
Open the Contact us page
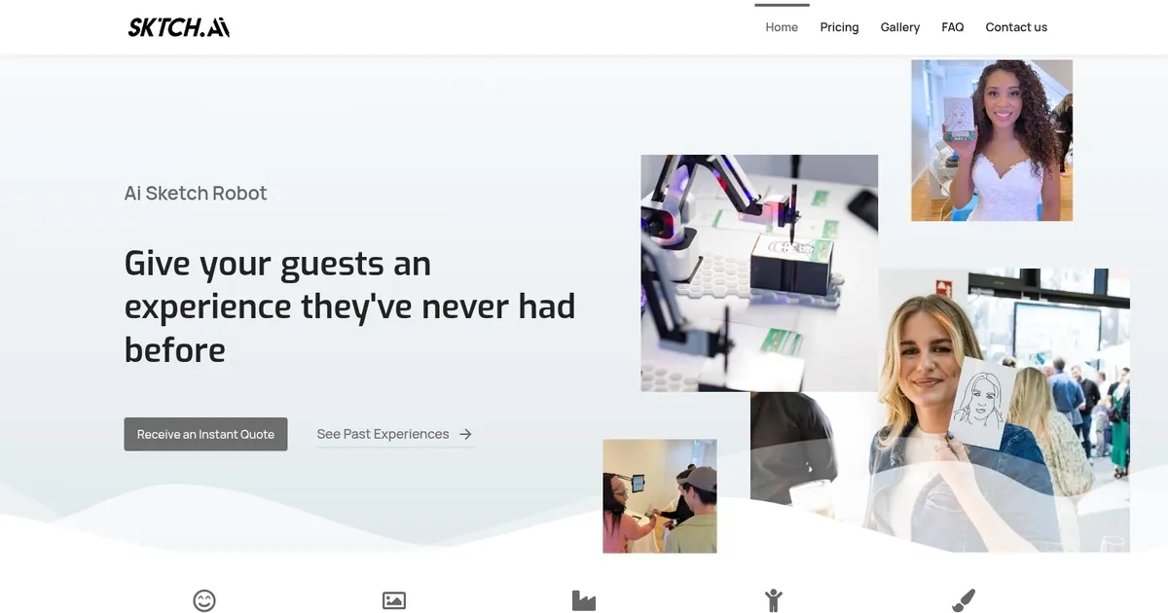[x=1016, y=27]
